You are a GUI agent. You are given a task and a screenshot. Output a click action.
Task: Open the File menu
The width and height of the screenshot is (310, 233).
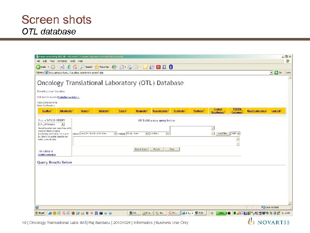point(39,61)
